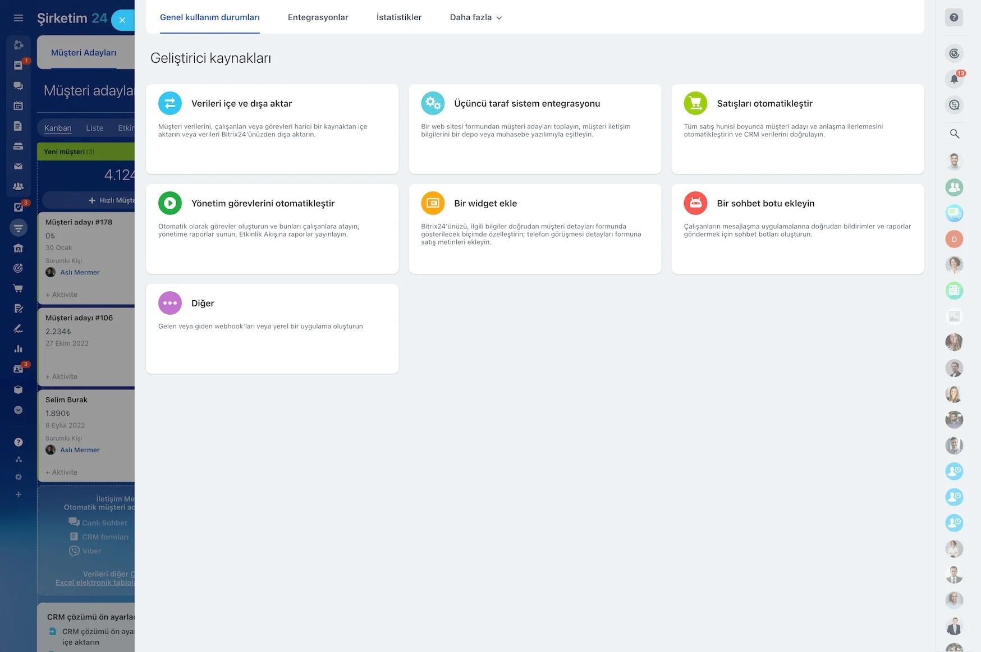Open the drive storage icon in left sidebar
This screenshot has width=981, height=652.
click(18, 146)
